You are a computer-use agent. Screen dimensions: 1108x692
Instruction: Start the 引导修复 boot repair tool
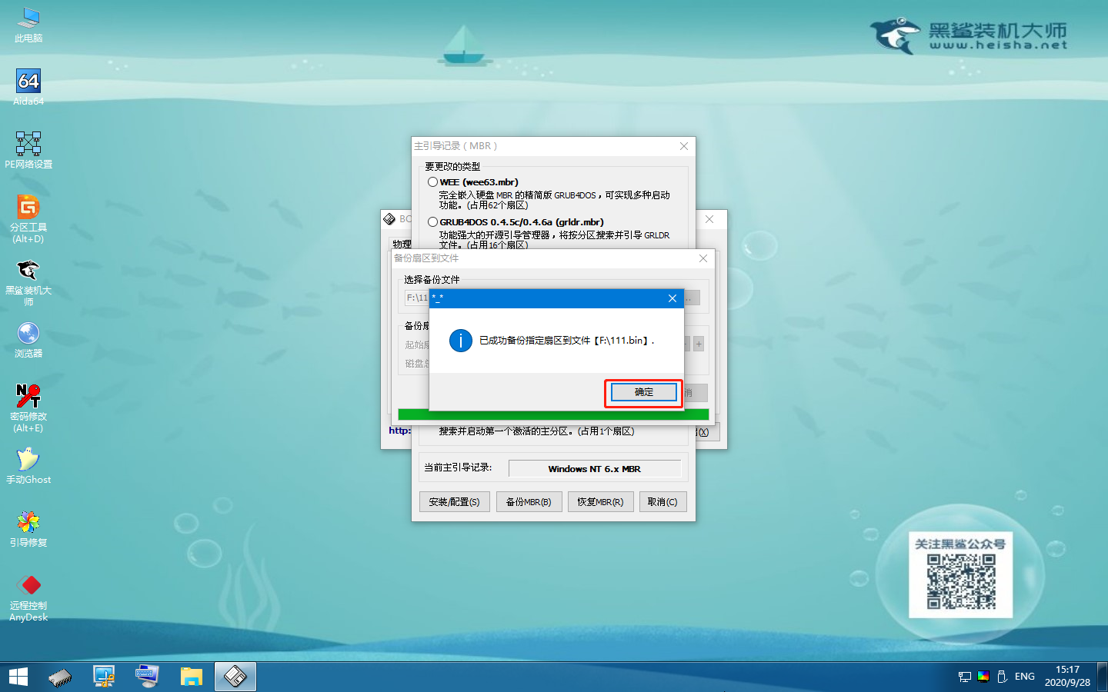(x=28, y=523)
